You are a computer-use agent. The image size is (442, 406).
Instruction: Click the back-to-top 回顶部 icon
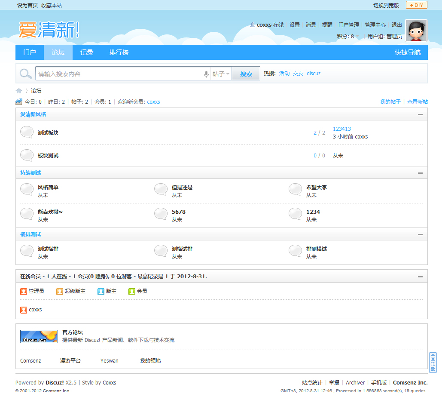tap(433, 363)
